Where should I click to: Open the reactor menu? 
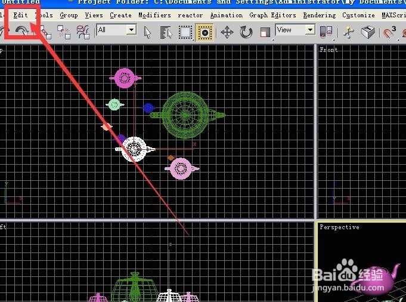(190, 16)
